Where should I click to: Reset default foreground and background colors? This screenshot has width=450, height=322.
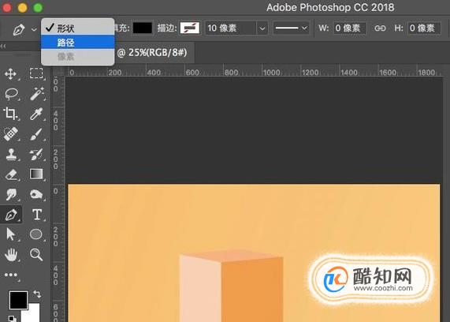12,319
